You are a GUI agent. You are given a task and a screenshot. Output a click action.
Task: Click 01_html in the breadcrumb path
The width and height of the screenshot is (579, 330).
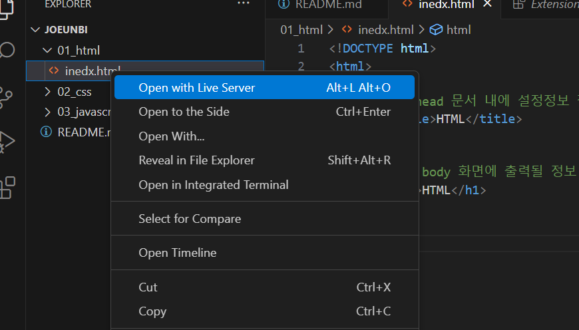pyautogui.click(x=301, y=30)
